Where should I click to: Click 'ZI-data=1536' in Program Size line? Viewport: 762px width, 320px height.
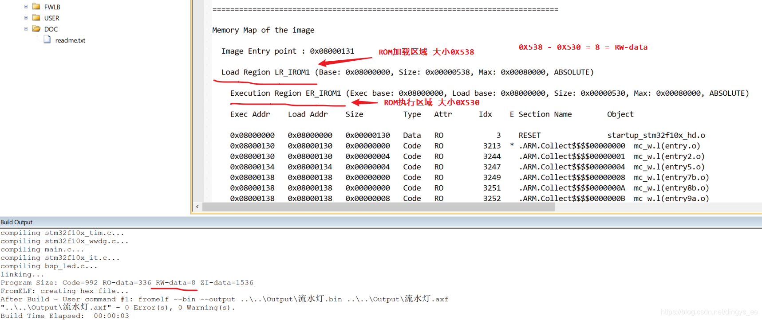227,283
